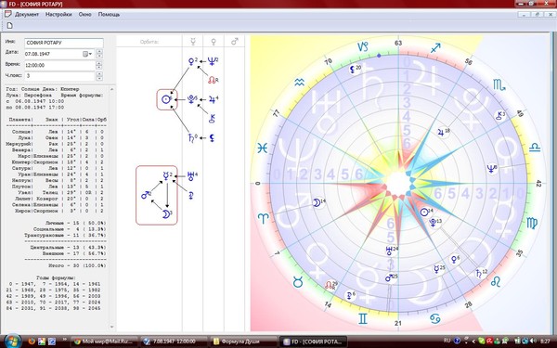Viewport: 557px width, 348px height.
Task: Increase the date value with spinner
Action: (99, 52)
